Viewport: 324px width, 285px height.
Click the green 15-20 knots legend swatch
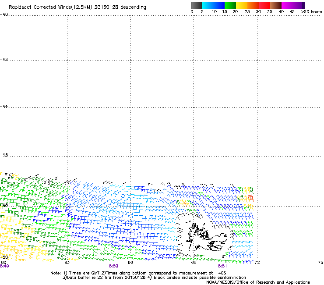(230, 5)
